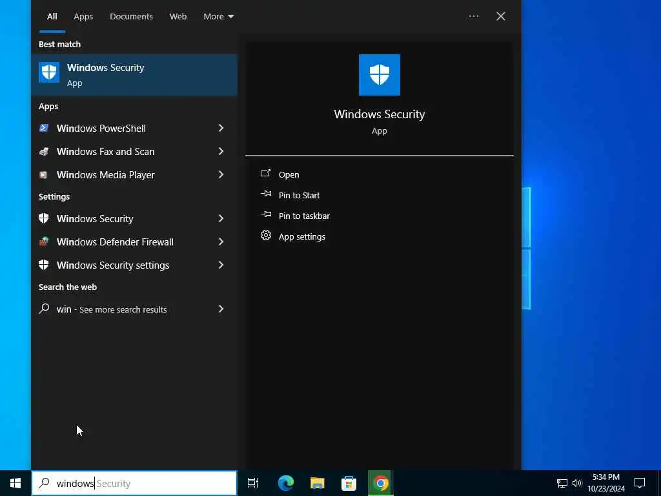Screen dimensions: 661x496
Task: Click the network icon in system tray
Action: [x=562, y=483]
